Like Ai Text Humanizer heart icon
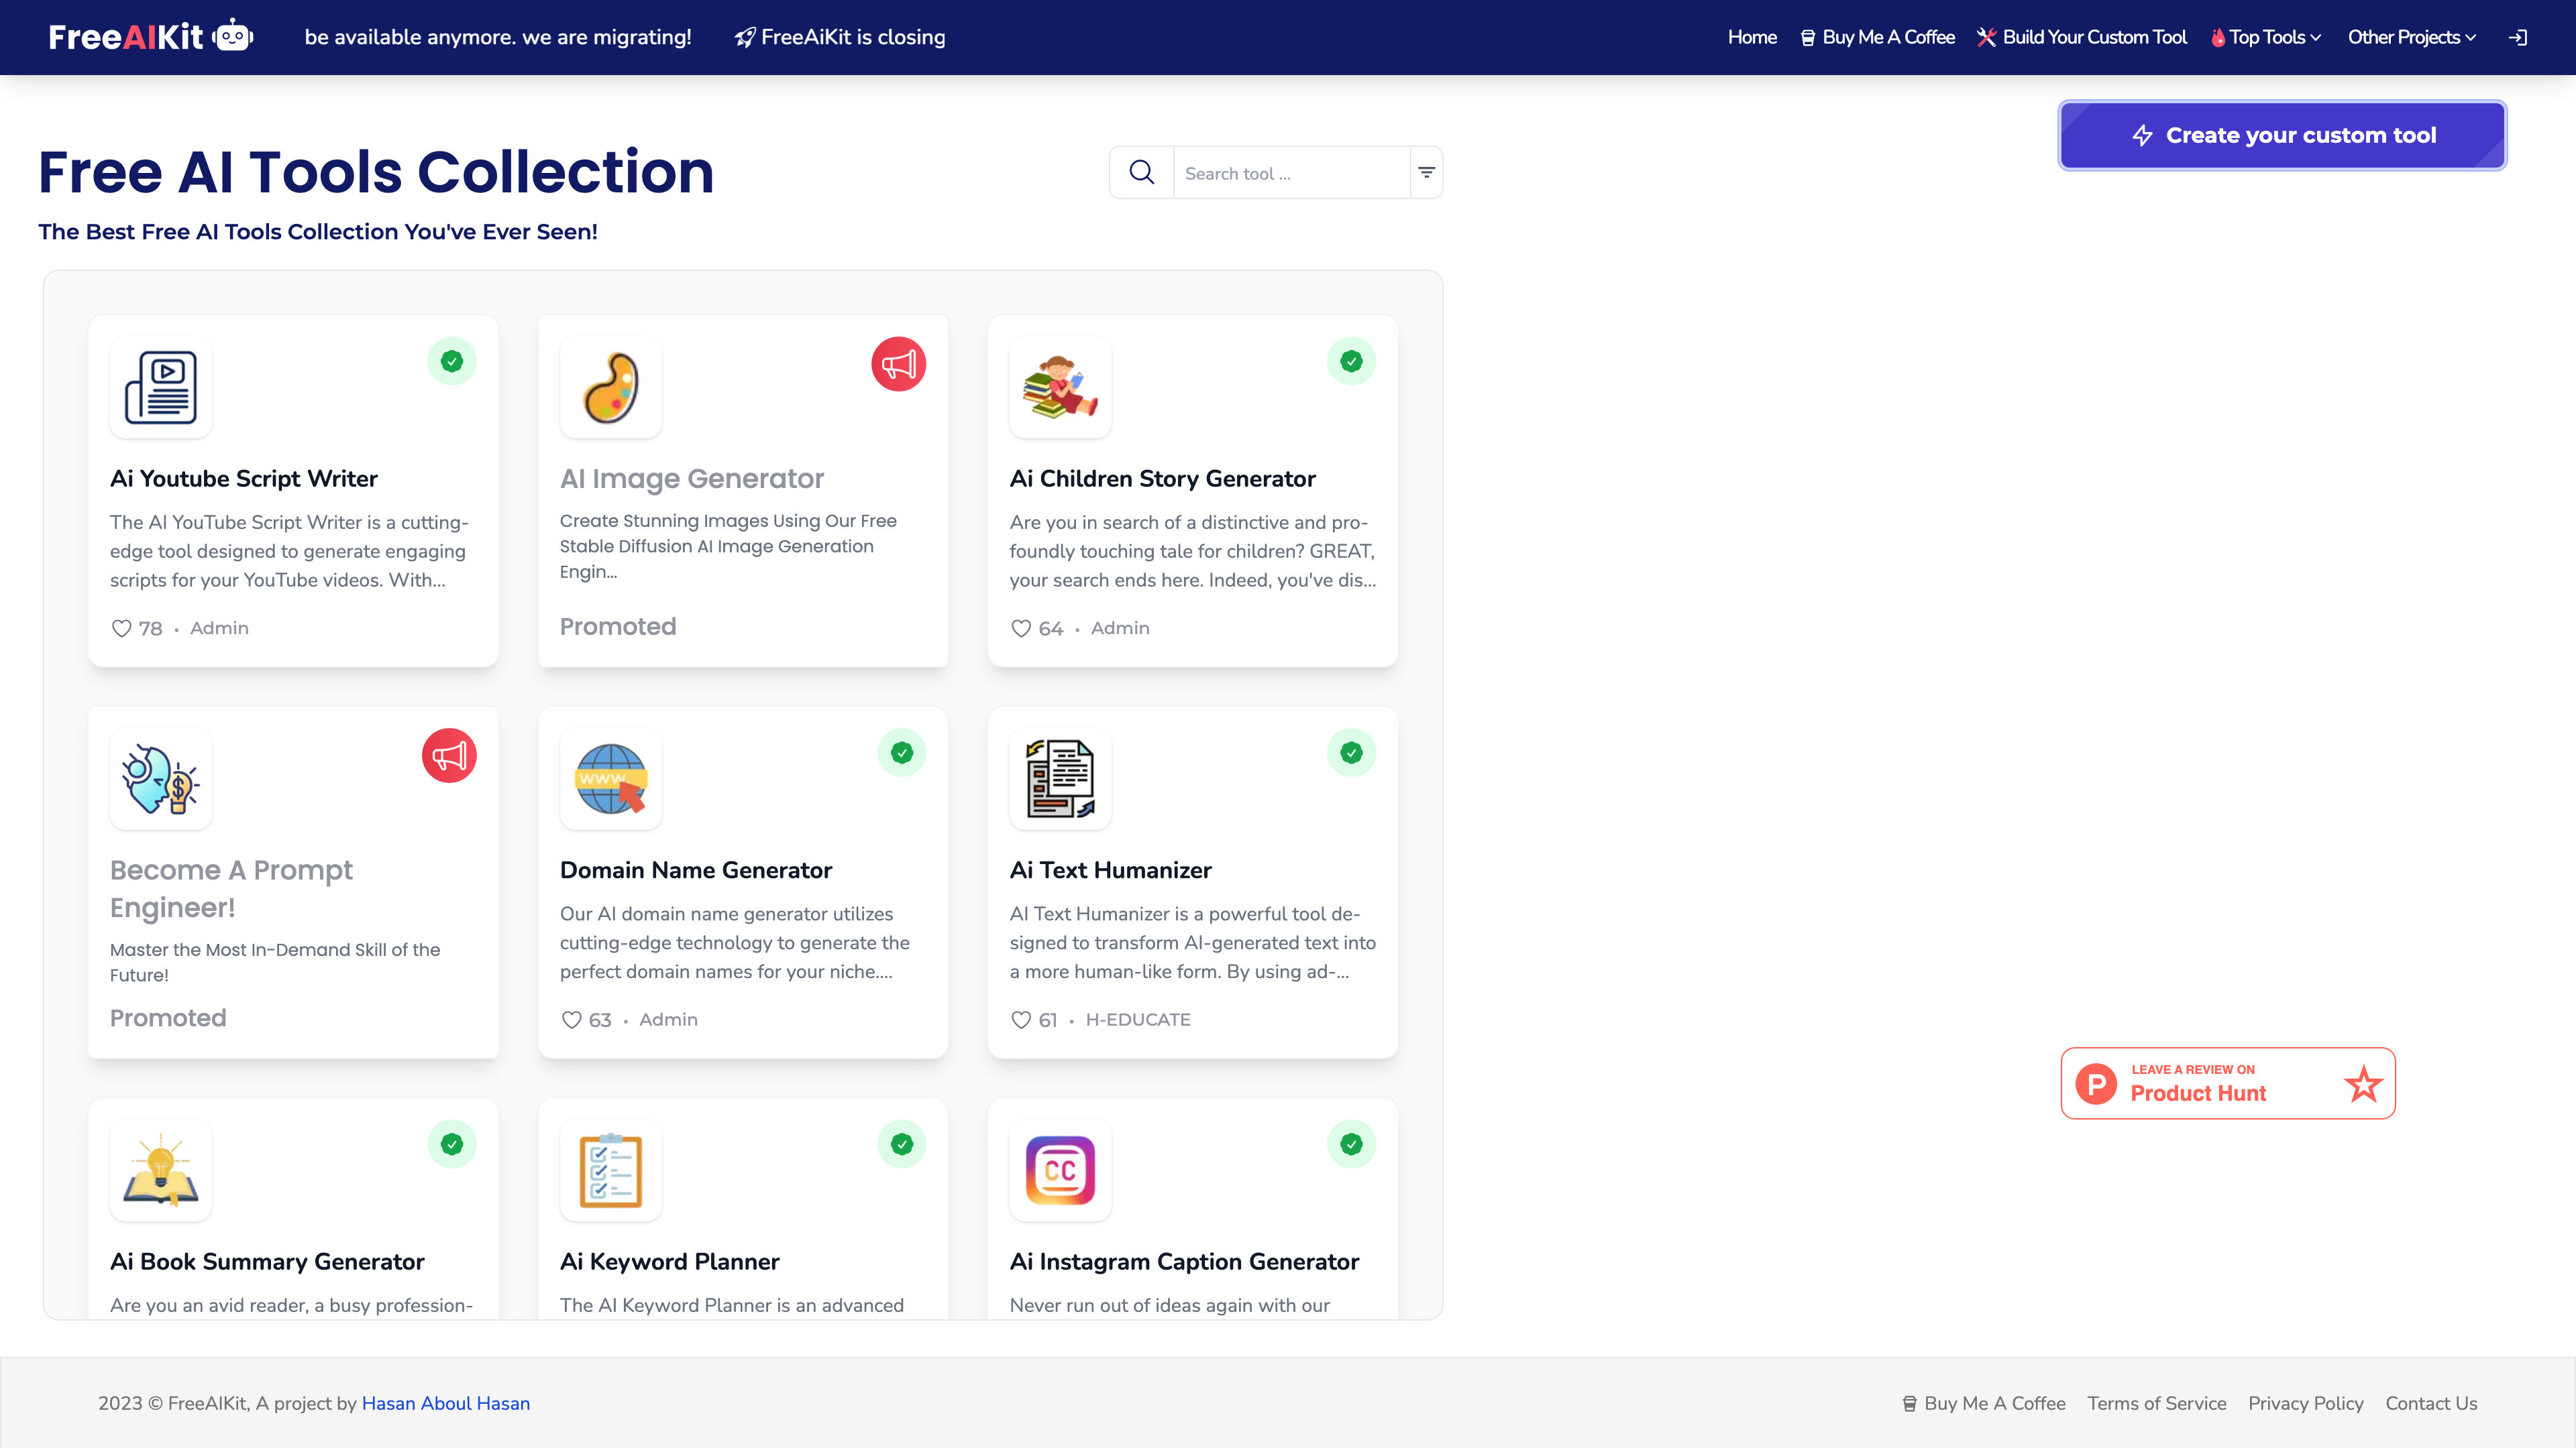This screenshot has width=2576, height=1448. [1020, 1020]
